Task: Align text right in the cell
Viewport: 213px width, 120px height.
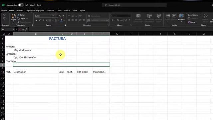Action: (76, 20)
